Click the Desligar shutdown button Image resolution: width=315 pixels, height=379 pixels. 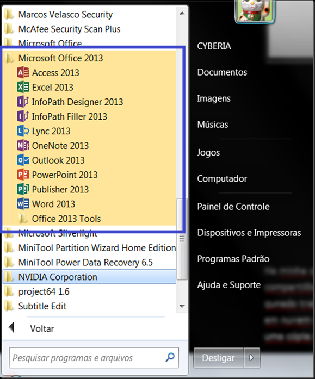click(x=219, y=358)
